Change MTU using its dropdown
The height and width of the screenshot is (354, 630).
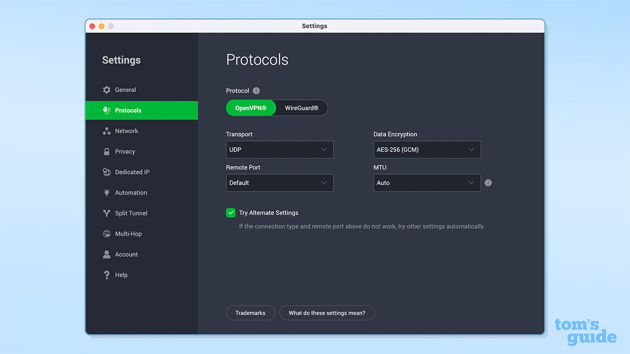pos(427,182)
